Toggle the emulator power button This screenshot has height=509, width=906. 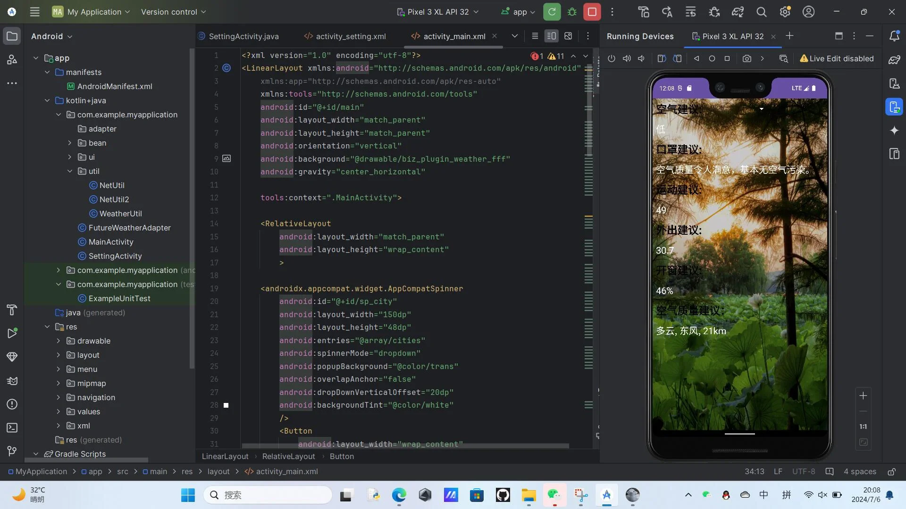(612, 58)
